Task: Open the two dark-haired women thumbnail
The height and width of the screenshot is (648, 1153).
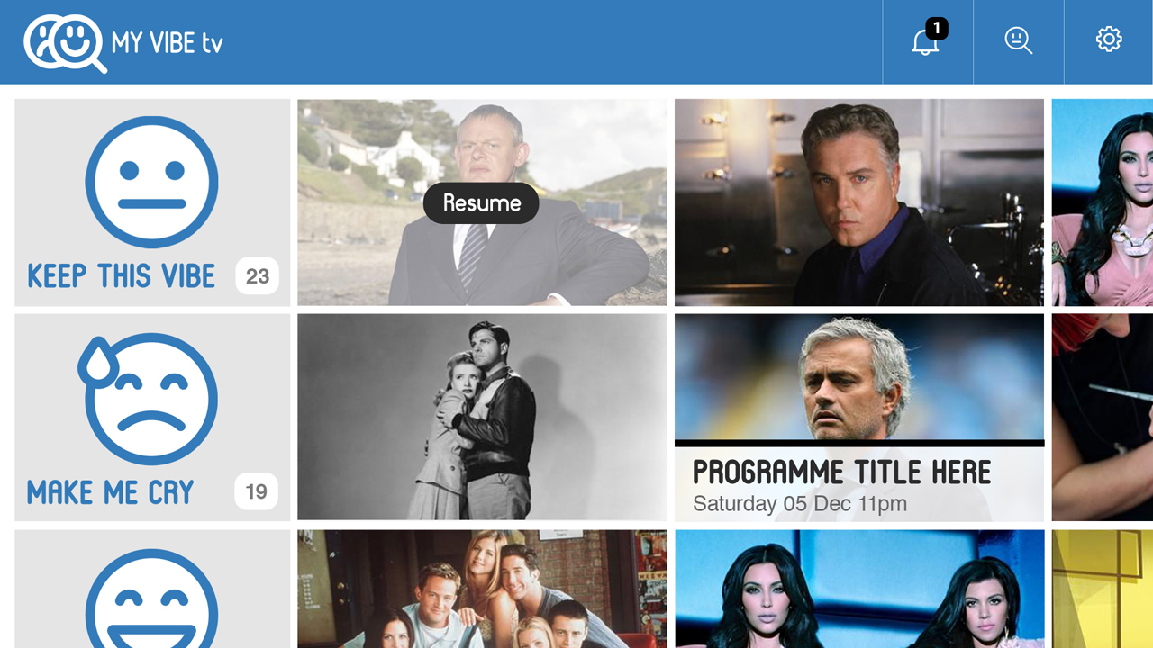Action: pyautogui.click(x=859, y=589)
